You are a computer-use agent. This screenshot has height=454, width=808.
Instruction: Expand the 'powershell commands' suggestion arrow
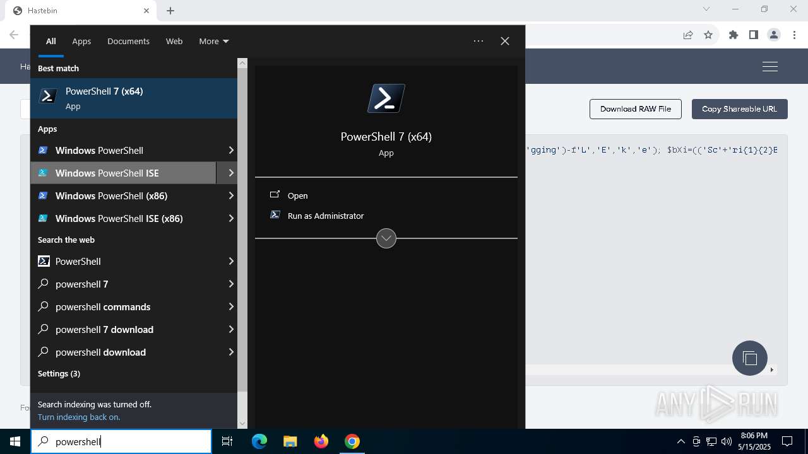[x=231, y=306]
